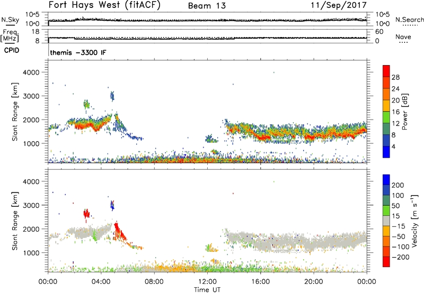The image size is (424, 293).
Task: Click the date '11/Sep/2017'
Action: (x=339, y=5)
